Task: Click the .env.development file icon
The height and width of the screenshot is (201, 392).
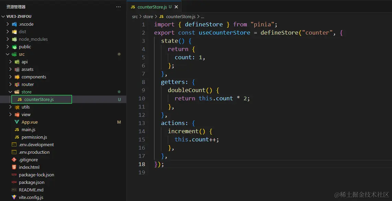Action: [14, 145]
